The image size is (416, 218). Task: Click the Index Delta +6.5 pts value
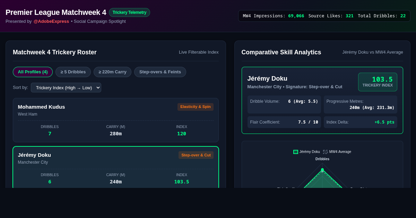(384, 122)
